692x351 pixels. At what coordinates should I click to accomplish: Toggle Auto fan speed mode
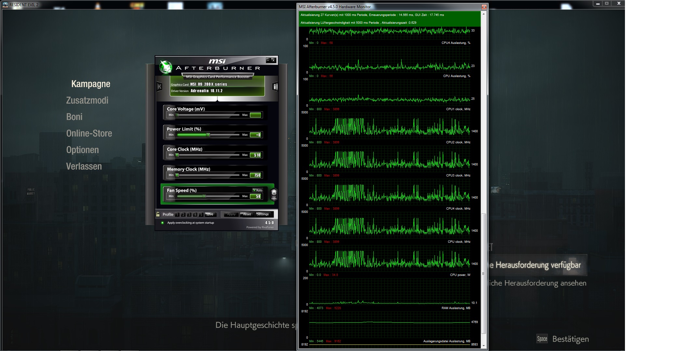pos(257,190)
